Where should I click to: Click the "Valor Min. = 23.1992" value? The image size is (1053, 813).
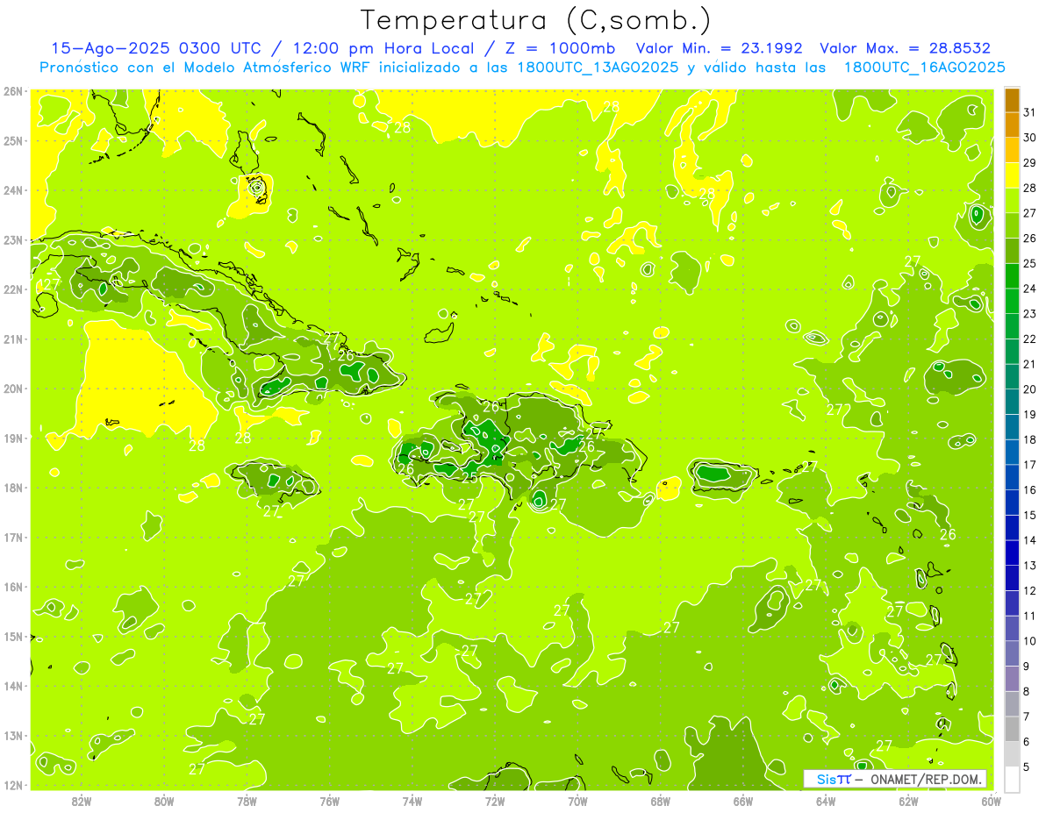pyautogui.click(x=719, y=48)
